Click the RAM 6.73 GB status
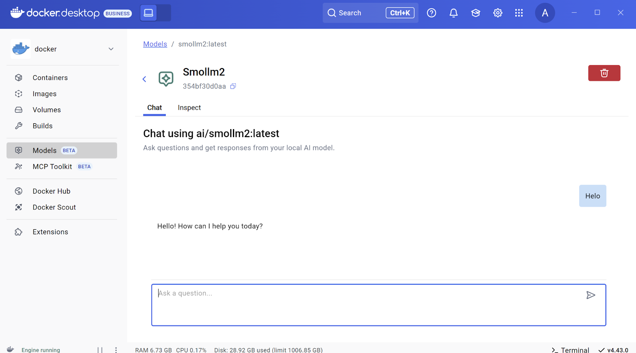636x353 pixels. [153, 350]
